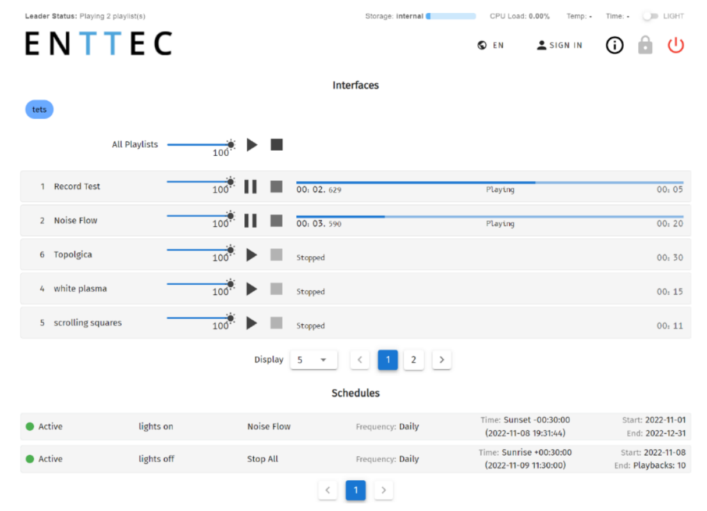
Task: Play the white plasma playlist
Action: point(251,289)
